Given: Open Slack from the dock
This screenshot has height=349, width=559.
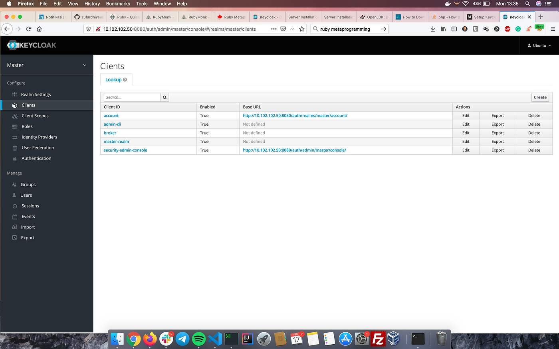Looking at the screenshot, I should click(166, 339).
